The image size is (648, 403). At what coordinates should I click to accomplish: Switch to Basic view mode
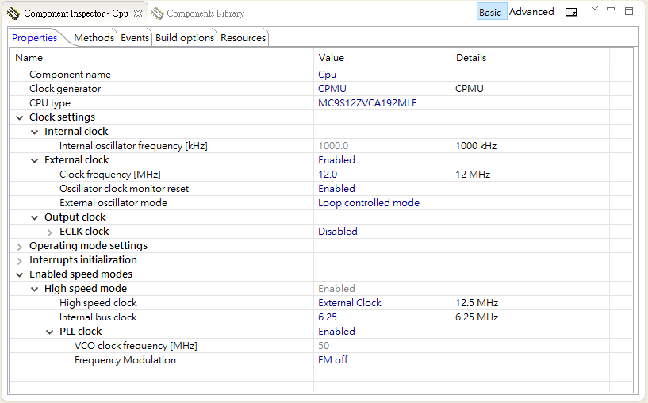point(490,12)
